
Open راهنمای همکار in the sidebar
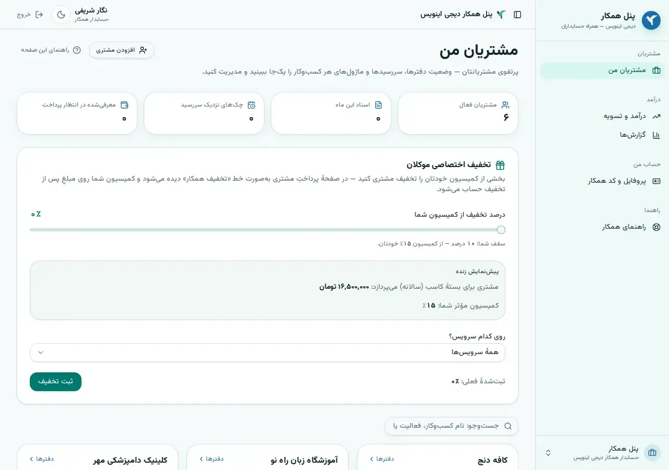(x=602, y=227)
